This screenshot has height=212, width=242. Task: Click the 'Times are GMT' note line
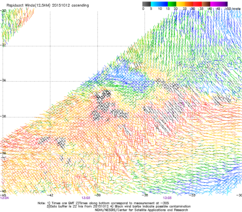103,203
